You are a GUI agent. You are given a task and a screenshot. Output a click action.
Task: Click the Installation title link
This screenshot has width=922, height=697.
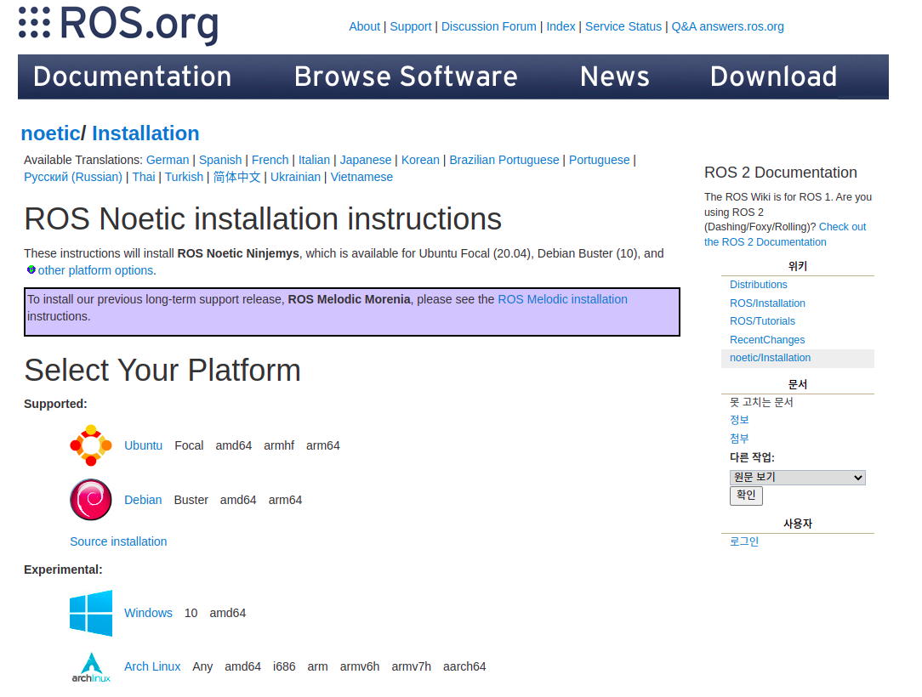pos(145,133)
